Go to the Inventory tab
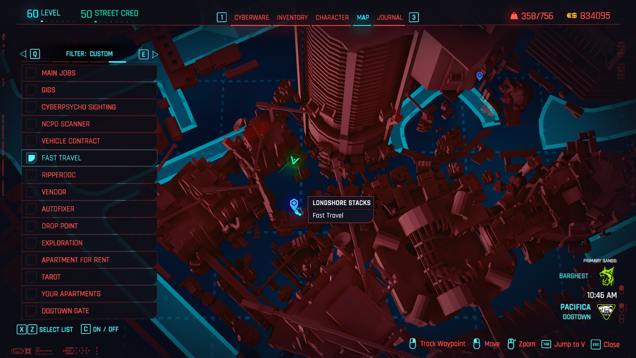Image resolution: width=636 pixels, height=358 pixels. (x=292, y=17)
